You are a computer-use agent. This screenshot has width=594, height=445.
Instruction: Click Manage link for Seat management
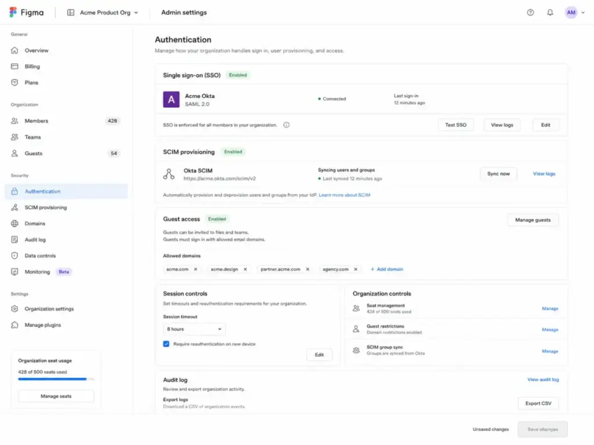550,308
